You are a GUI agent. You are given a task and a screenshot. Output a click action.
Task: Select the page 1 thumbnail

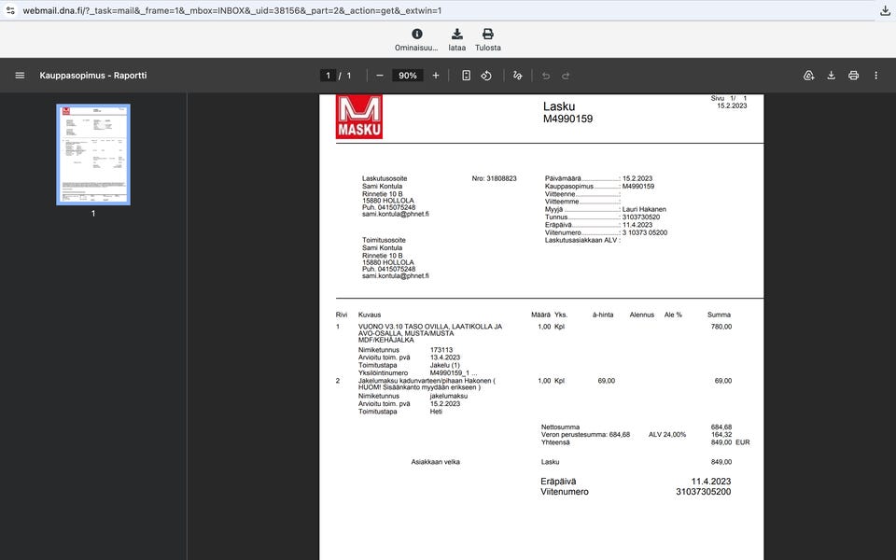point(93,154)
